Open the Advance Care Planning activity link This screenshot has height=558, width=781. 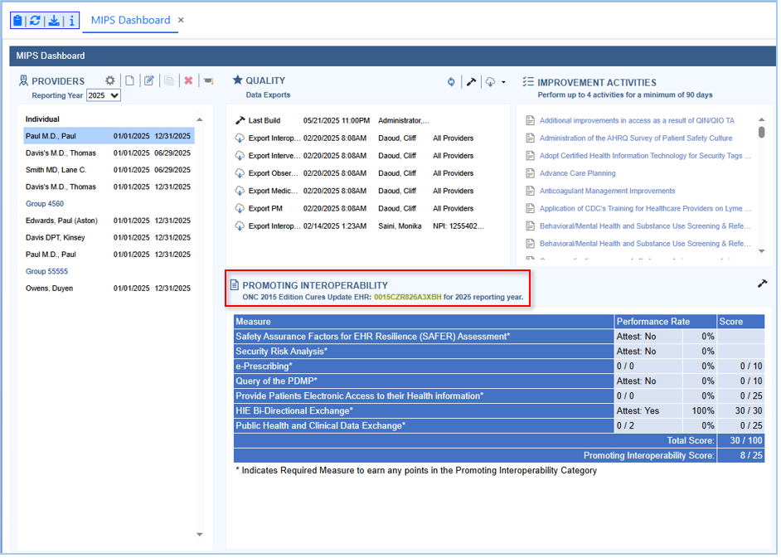[577, 173]
